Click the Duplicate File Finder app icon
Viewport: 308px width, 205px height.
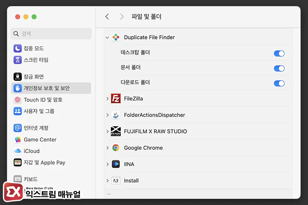point(116,37)
